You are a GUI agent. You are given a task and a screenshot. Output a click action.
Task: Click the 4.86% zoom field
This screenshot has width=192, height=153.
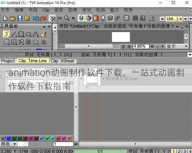coord(141,46)
